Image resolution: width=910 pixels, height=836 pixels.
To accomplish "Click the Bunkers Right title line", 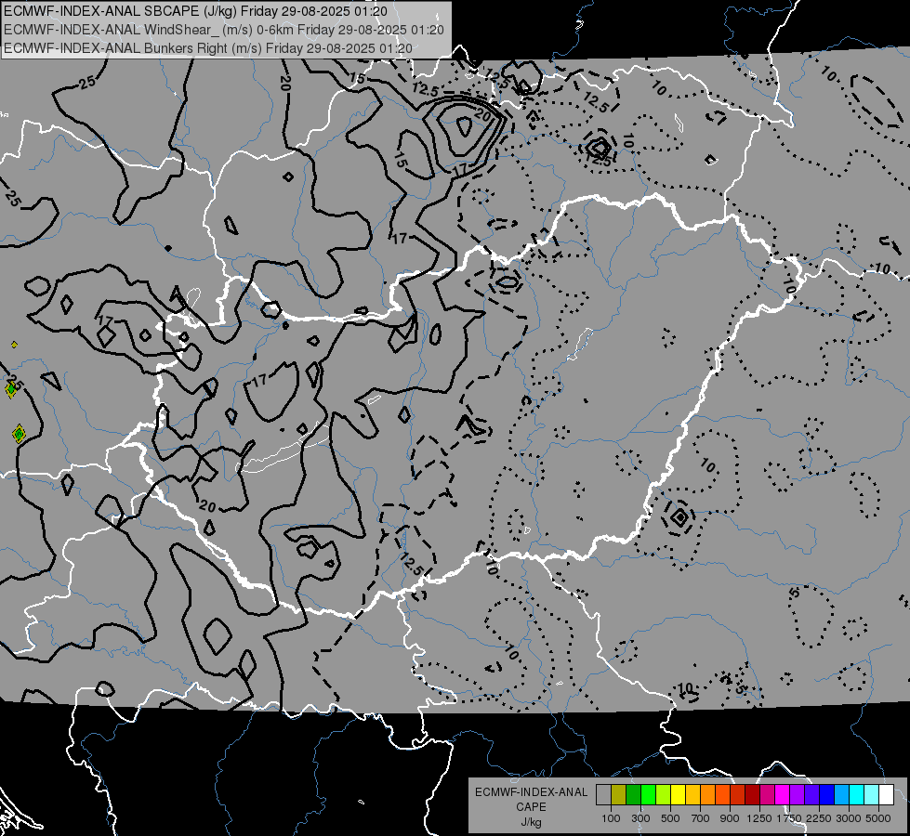I will pyautogui.click(x=208, y=48).
